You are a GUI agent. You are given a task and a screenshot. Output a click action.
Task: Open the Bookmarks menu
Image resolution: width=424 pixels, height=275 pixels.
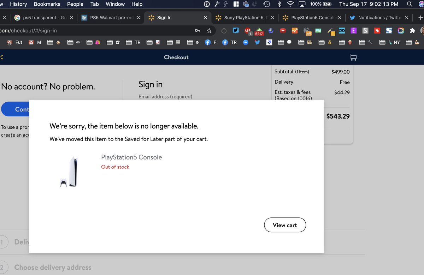[x=47, y=4]
